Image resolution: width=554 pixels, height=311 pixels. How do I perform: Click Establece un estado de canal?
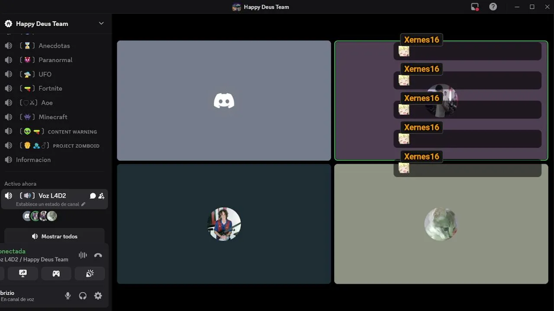point(48,204)
